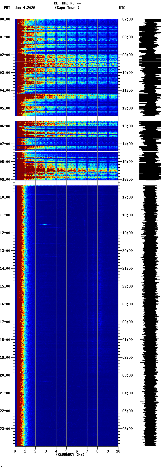Click the UTC time label 22:00
163x470 pixels.
(x=128, y=286)
